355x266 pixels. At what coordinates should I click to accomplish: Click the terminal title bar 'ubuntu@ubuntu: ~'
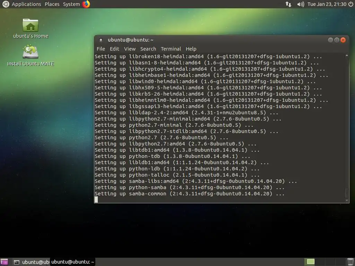click(x=131, y=40)
